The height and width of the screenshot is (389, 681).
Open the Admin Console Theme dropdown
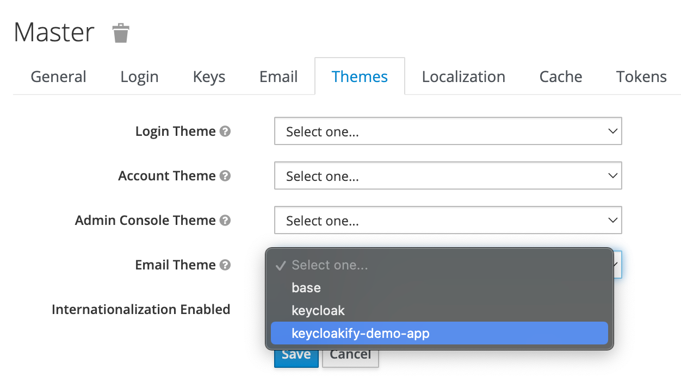pyautogui.click(x=448, y=221)
